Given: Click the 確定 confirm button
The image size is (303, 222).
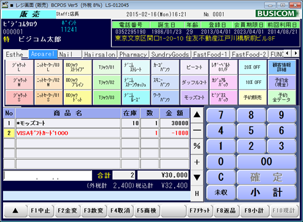Looking at the screenshot, I should tap(266, 177).
